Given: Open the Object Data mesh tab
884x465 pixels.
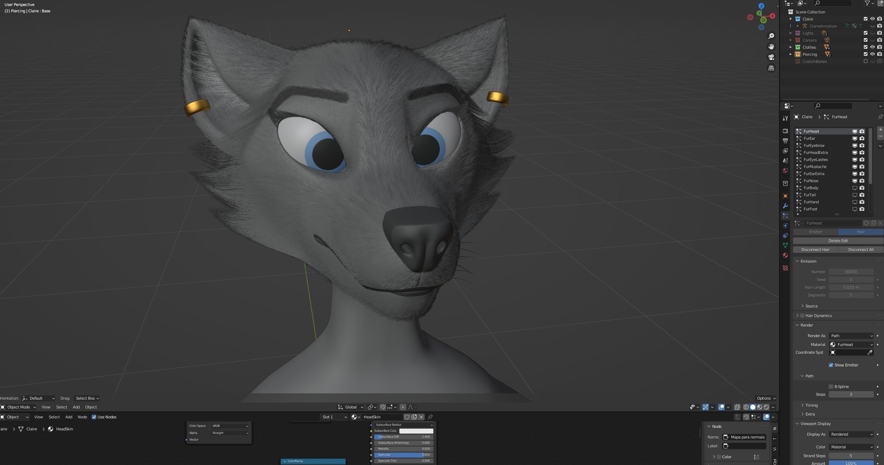Looking at the screenshot, I should point(785,245).
